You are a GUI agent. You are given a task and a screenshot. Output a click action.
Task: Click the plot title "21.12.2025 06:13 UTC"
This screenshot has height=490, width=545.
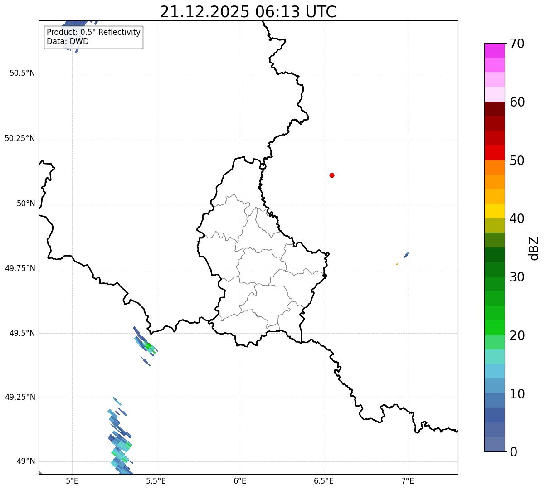coord(248,12)
